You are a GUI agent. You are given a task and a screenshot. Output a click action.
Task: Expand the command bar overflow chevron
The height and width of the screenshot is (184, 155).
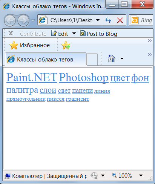tap(150, 55)
